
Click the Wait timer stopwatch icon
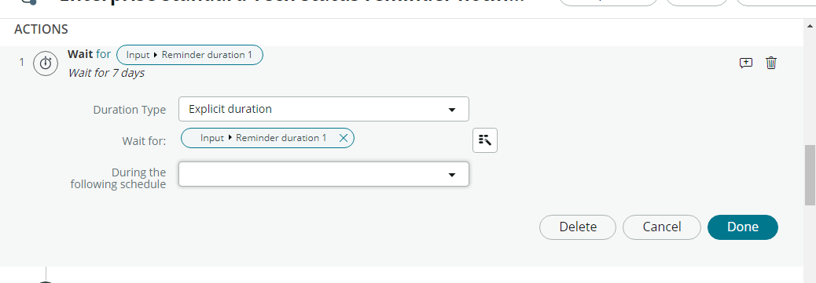point(46,63)
